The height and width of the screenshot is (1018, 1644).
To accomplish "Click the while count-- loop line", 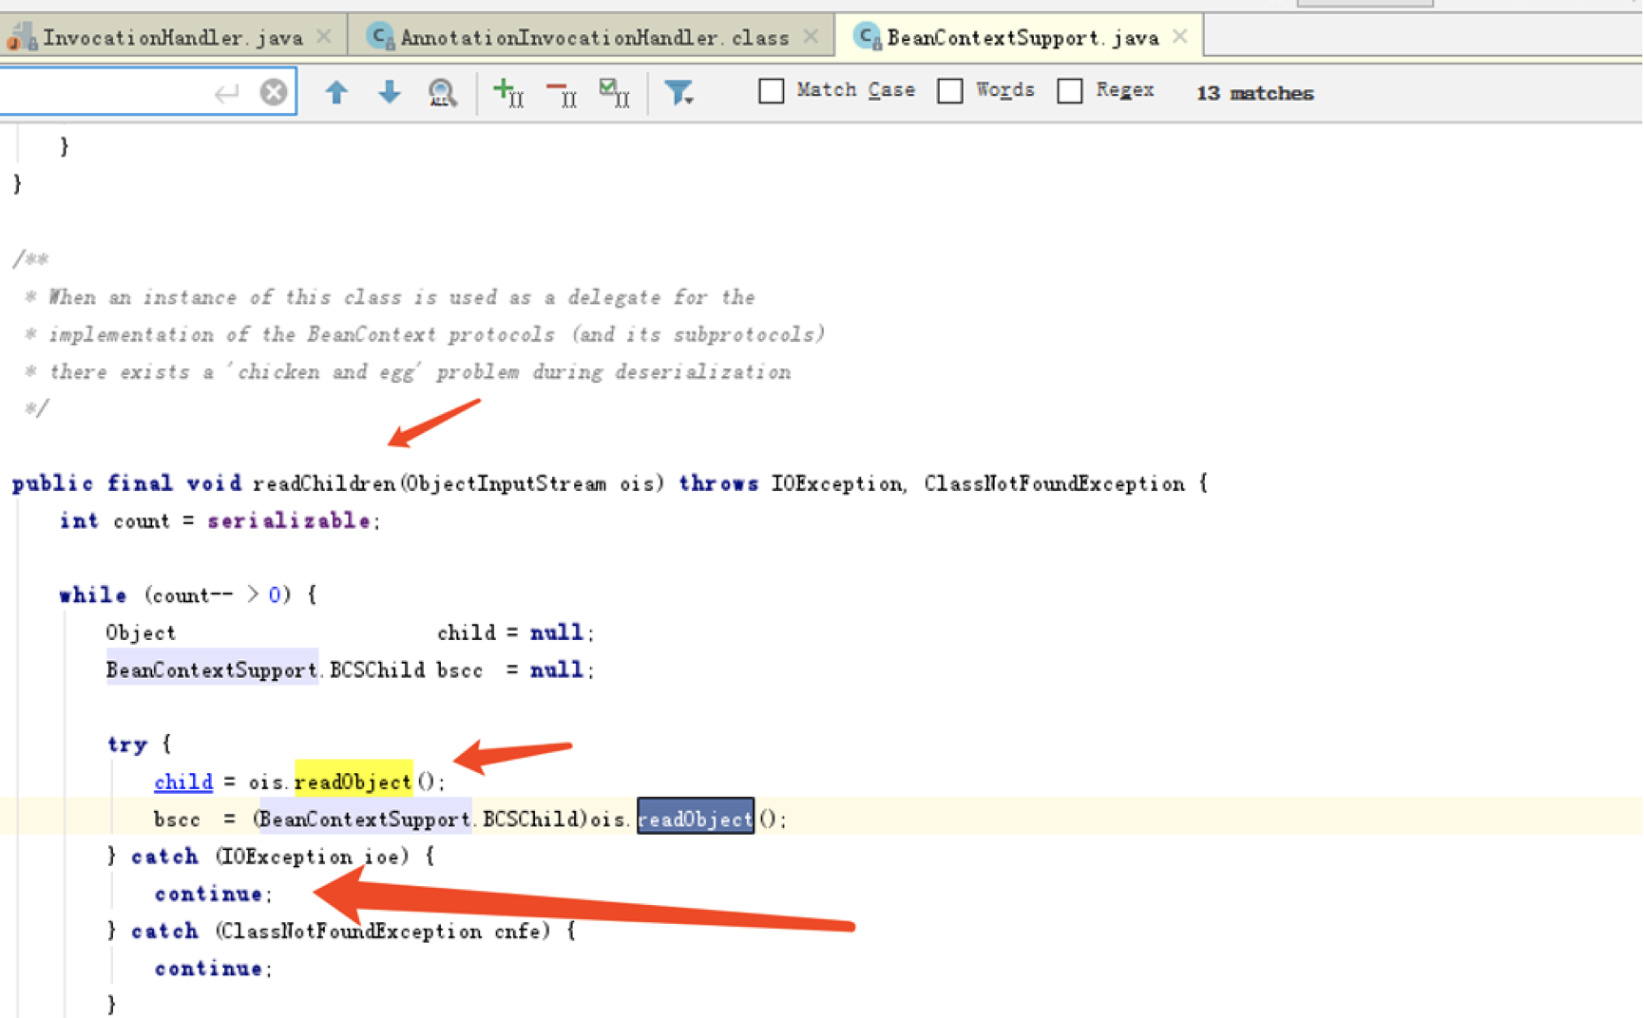I will click(x=188, y=595).
